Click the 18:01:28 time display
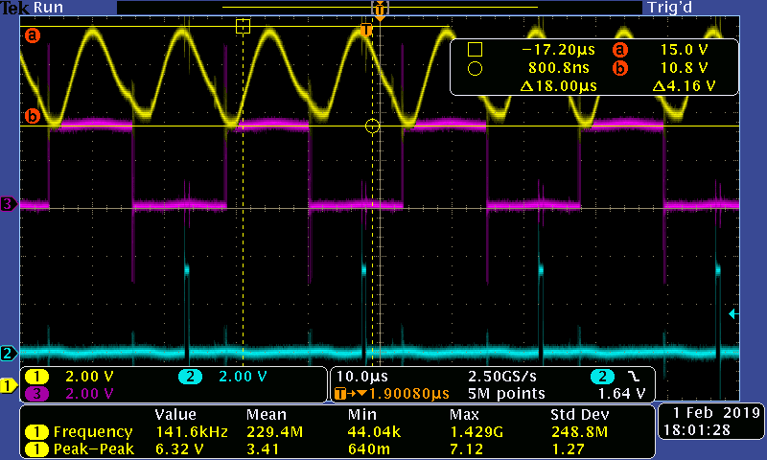767x460 pixels. click(x=697, y=430)
